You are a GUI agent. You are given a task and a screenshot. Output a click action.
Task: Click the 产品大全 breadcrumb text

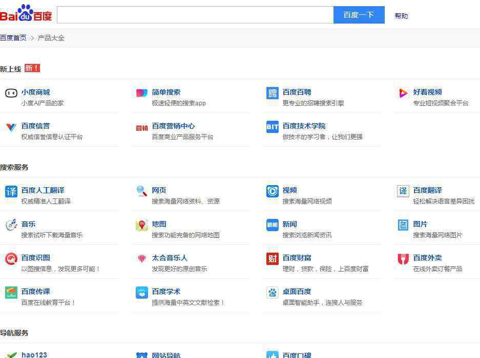pos(51,38)
